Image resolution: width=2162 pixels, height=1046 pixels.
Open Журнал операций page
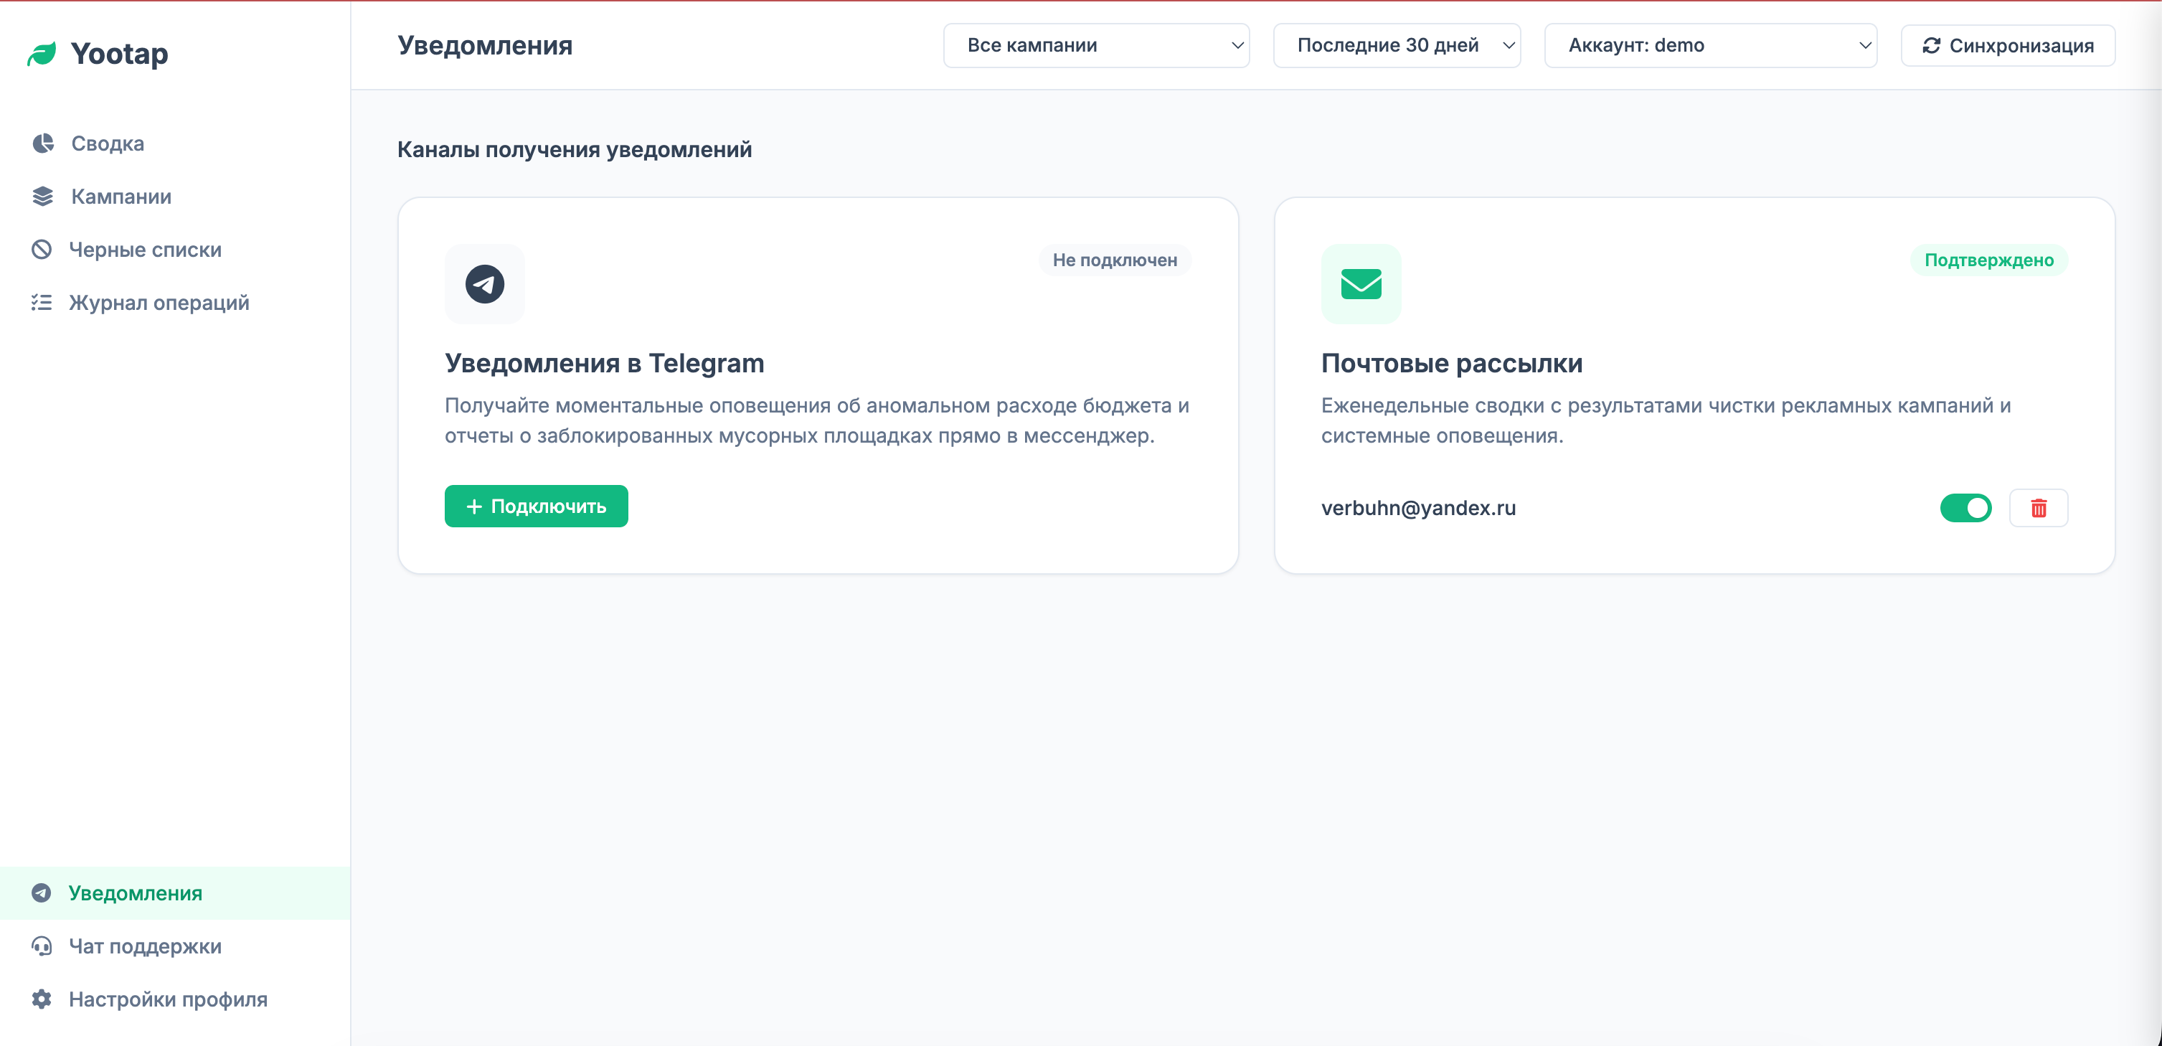(x=174, y=302)
